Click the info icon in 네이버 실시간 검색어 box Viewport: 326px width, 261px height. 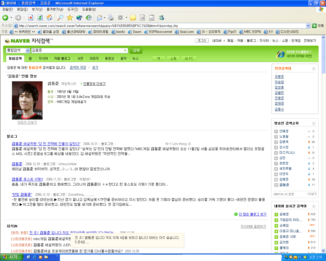[x=314, y=206]
